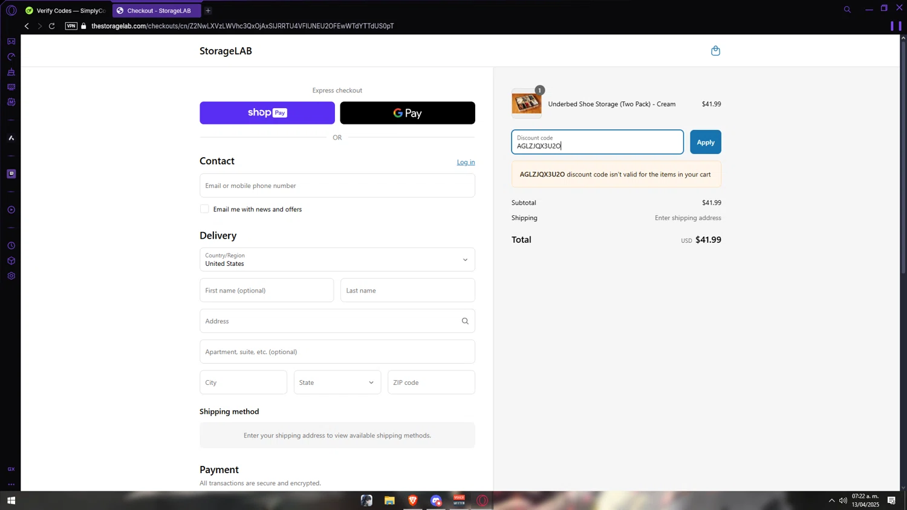This screenshot has width=907, height=510.
Task: Click the address search magnifier icon
Action: pos(465,321)
